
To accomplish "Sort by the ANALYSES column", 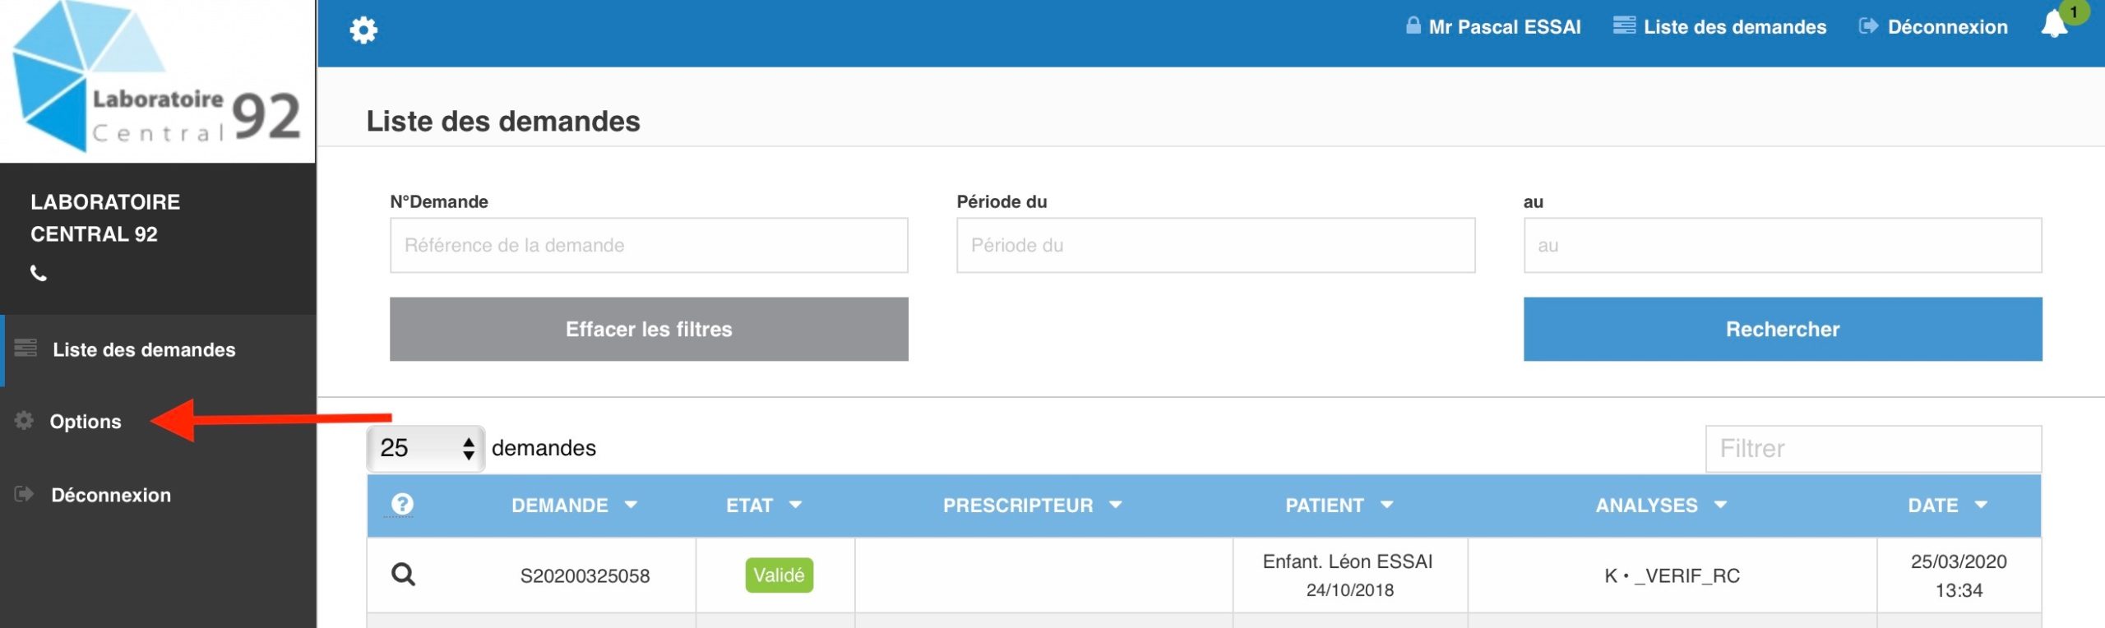I will click(1660, 505).
